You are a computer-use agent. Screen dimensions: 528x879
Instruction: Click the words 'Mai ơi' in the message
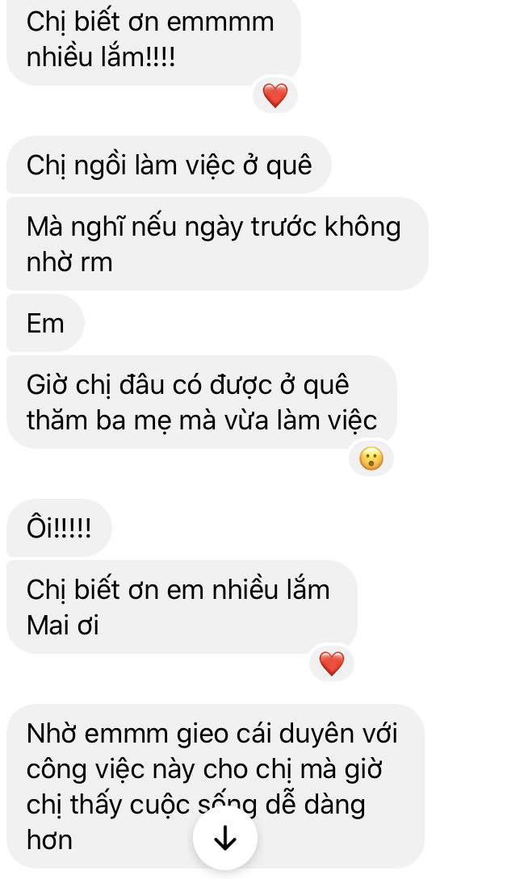point(63,625)
